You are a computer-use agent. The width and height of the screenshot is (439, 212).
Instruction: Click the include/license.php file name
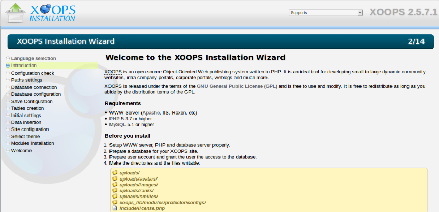coord(142,208)
